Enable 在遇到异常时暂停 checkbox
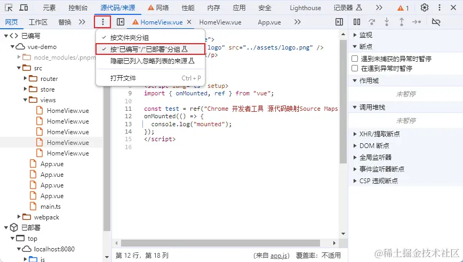The image size is (463, 262). coord(355,68)
